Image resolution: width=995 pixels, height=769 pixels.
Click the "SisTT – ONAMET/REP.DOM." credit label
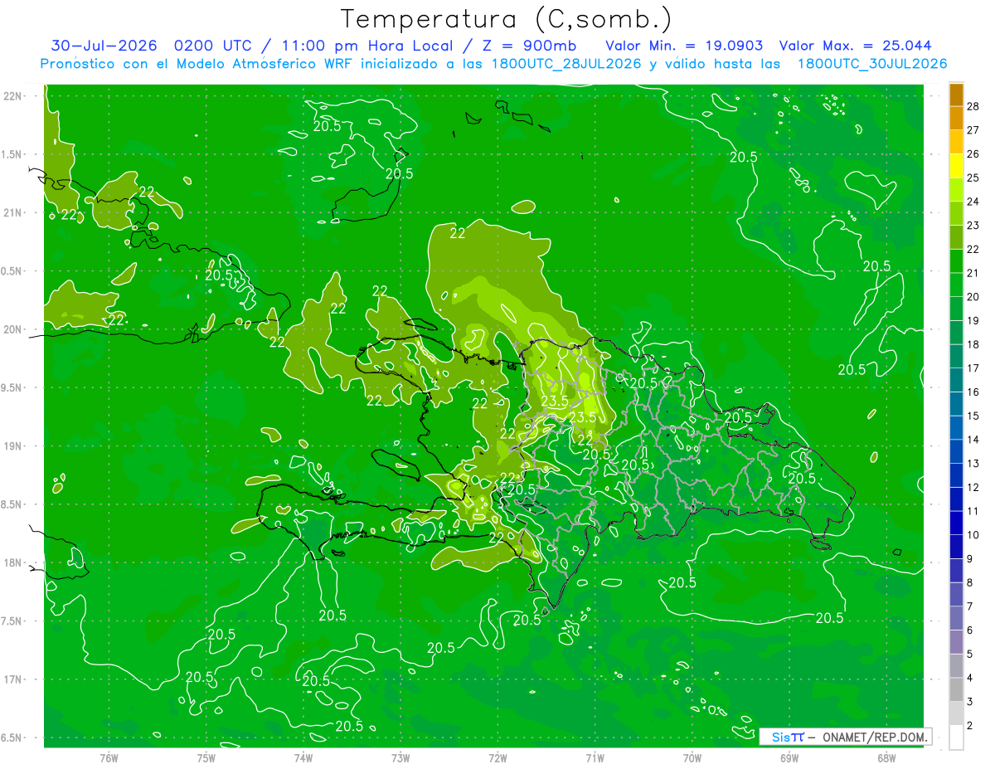(x=844, y=737)
